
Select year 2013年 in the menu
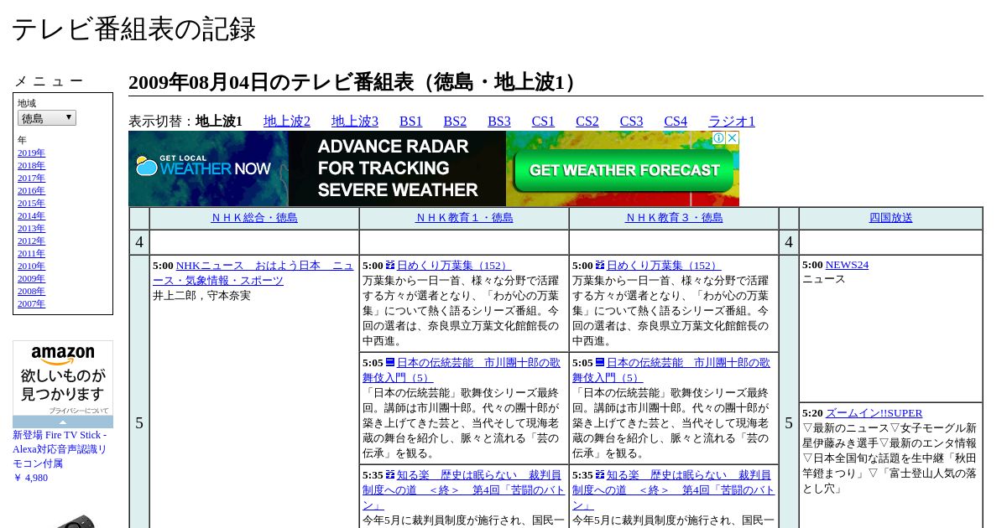pyautogui.click(x=31, y=229)
